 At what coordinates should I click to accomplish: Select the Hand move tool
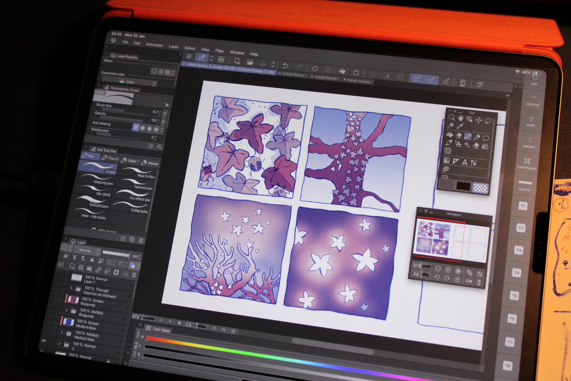(x=461, y=118)
